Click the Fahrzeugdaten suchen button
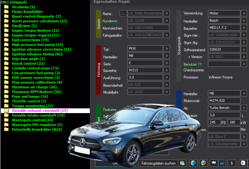249x169 pixels. (158, 163)
